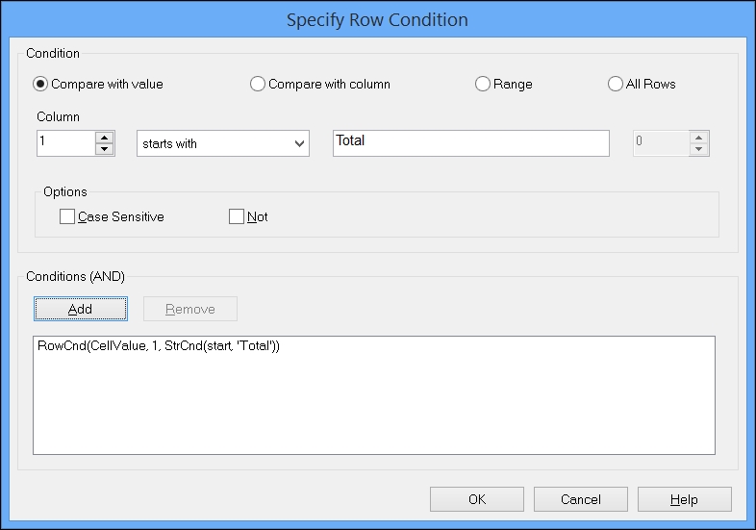Click the Remove button
Viewport: 756px width, 530px height.
[190, 309]
